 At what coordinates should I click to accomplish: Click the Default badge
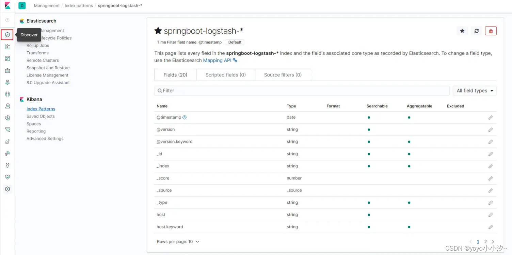235,42
